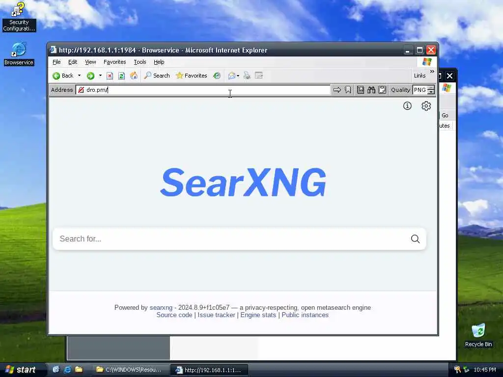Open the Help menu
Screen dimensions: 503x377
coord(159,62)
